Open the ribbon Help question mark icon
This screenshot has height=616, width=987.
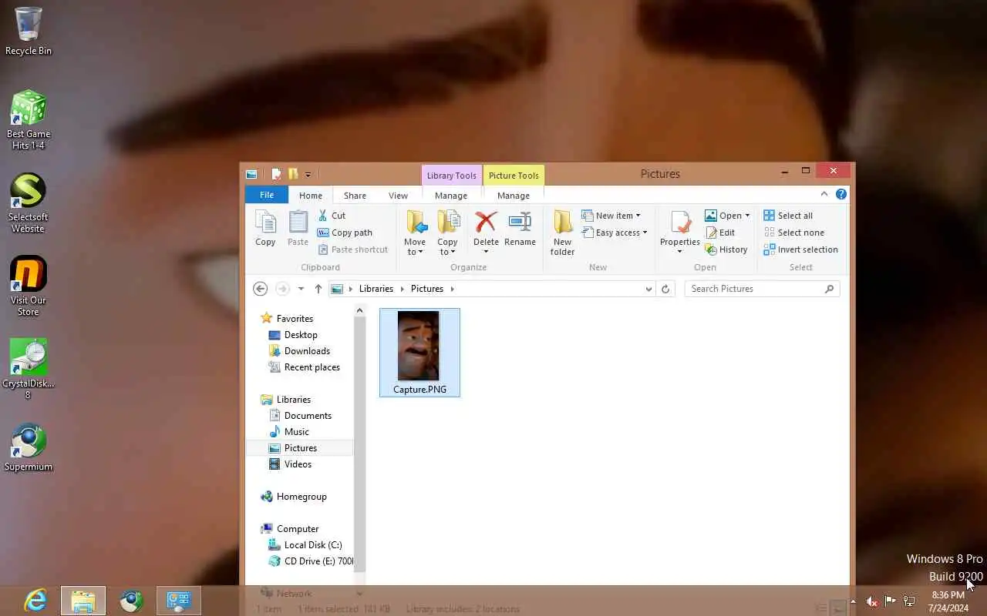[841, 194]
